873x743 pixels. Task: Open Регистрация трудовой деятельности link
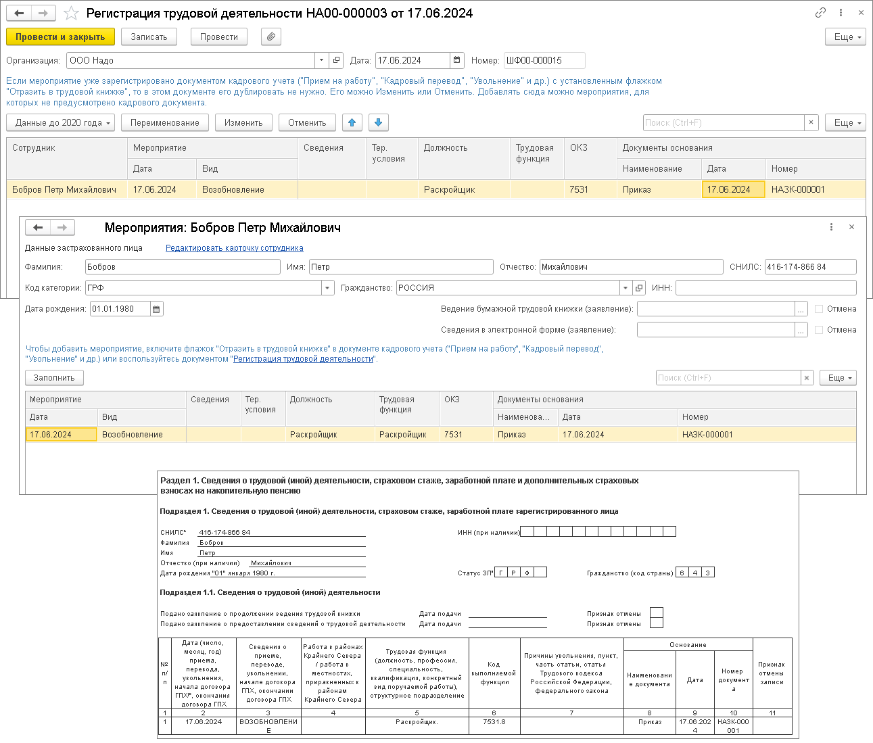pyautogui.click(x=304, y=359)
